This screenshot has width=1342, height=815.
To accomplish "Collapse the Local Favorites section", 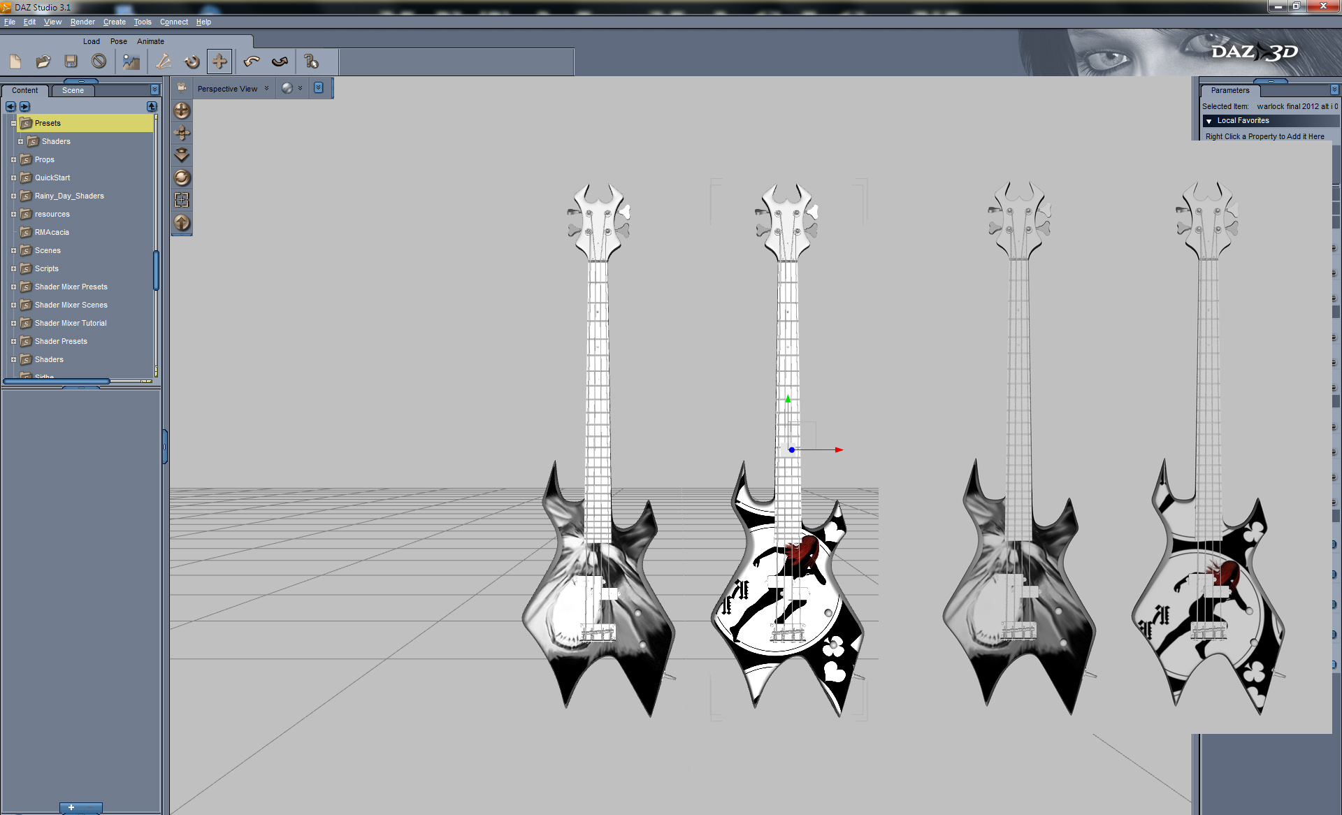I will pyautogui.click(x=1209, y=121).
